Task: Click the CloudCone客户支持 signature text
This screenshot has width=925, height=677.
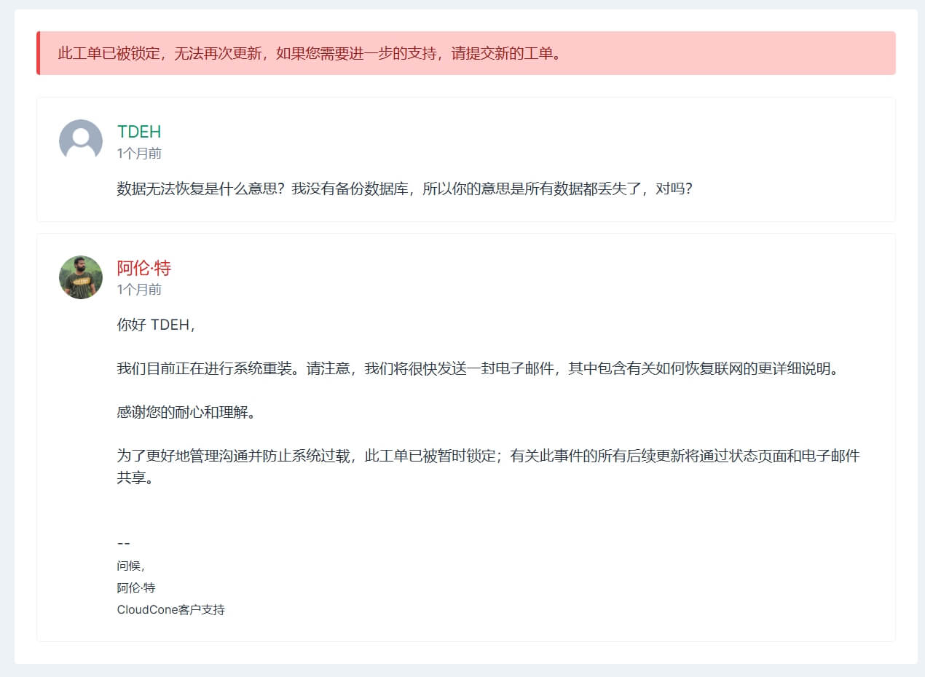Action: click(x=170, y=610)
